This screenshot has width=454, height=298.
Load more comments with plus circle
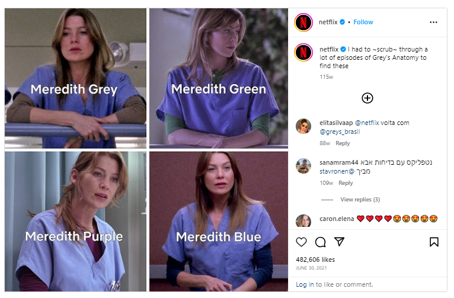coord(367,98)
